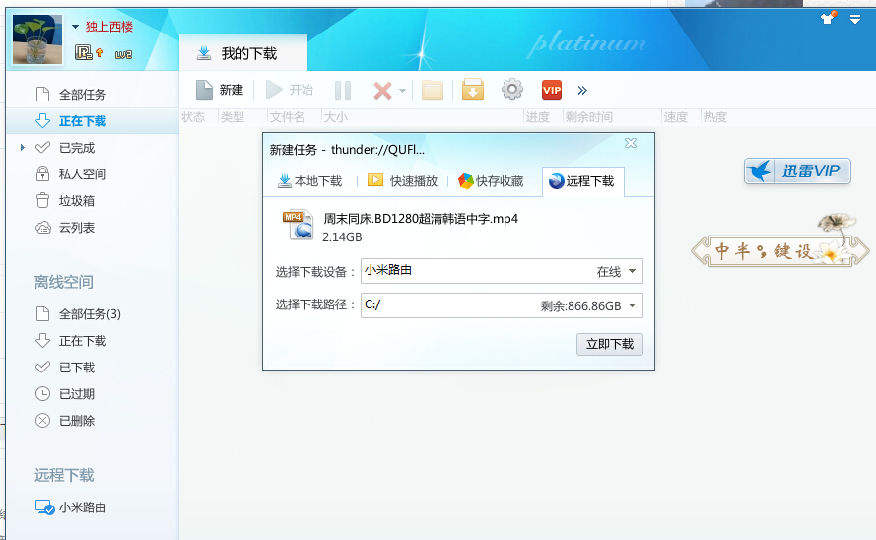Click the 离线空间 section heading
Screen dimensions: 876x540
64,282
